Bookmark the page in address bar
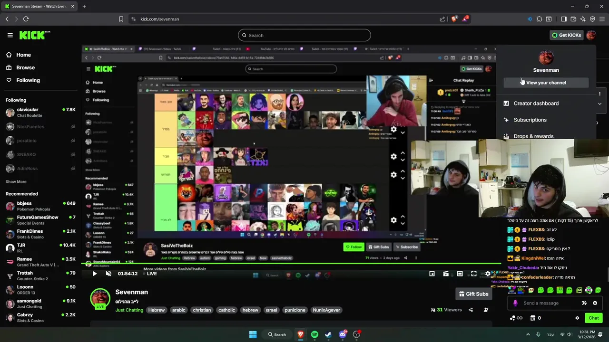 pos(121,19)
